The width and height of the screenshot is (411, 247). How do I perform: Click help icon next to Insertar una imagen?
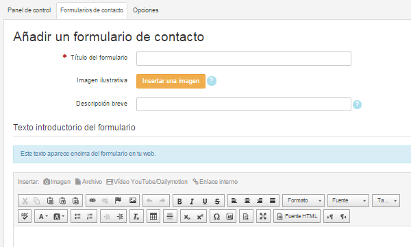point(212,81)
